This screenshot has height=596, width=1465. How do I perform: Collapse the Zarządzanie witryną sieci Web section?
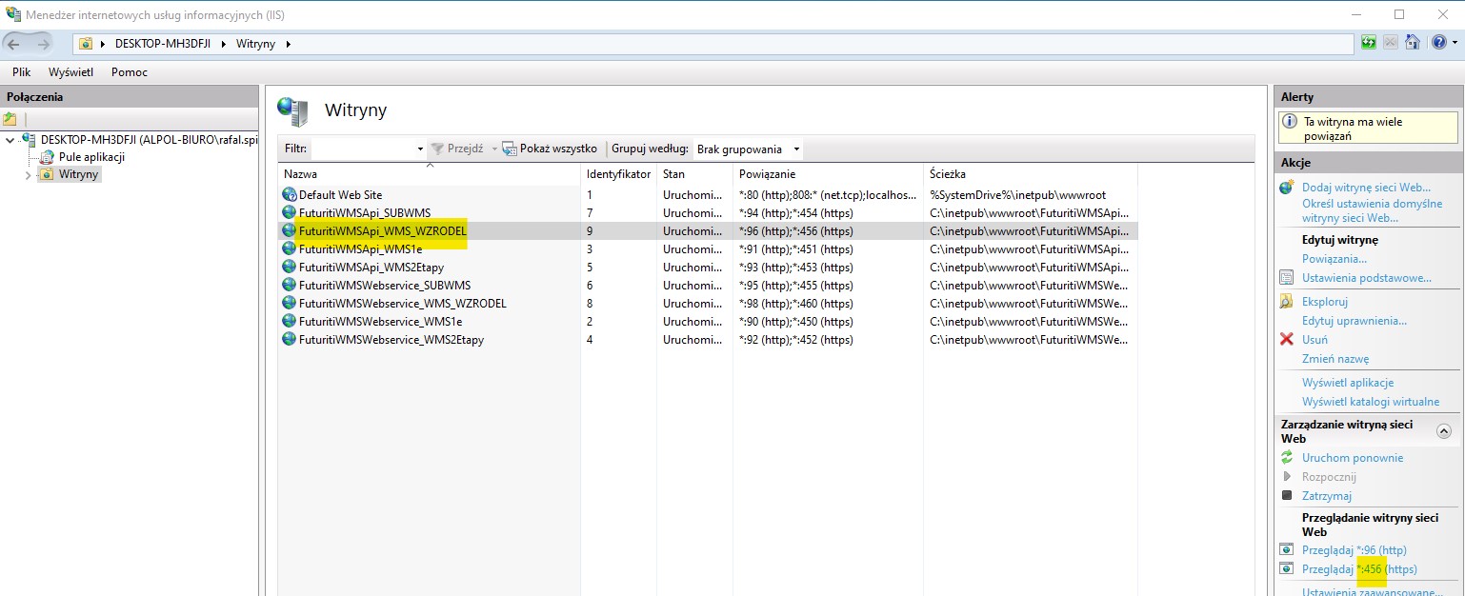(x=1443, y=431)
